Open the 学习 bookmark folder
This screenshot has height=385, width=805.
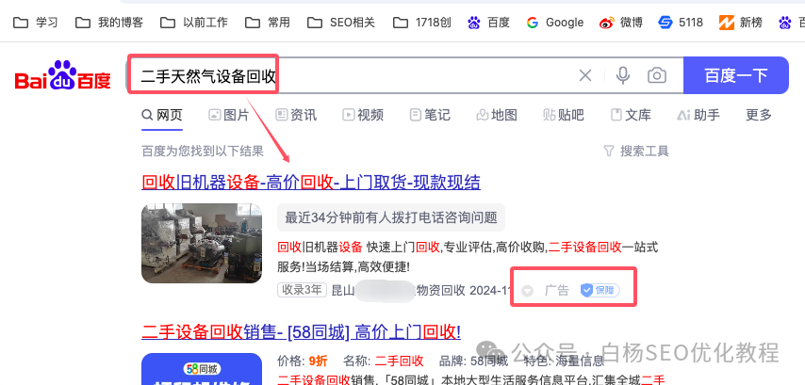35,23
